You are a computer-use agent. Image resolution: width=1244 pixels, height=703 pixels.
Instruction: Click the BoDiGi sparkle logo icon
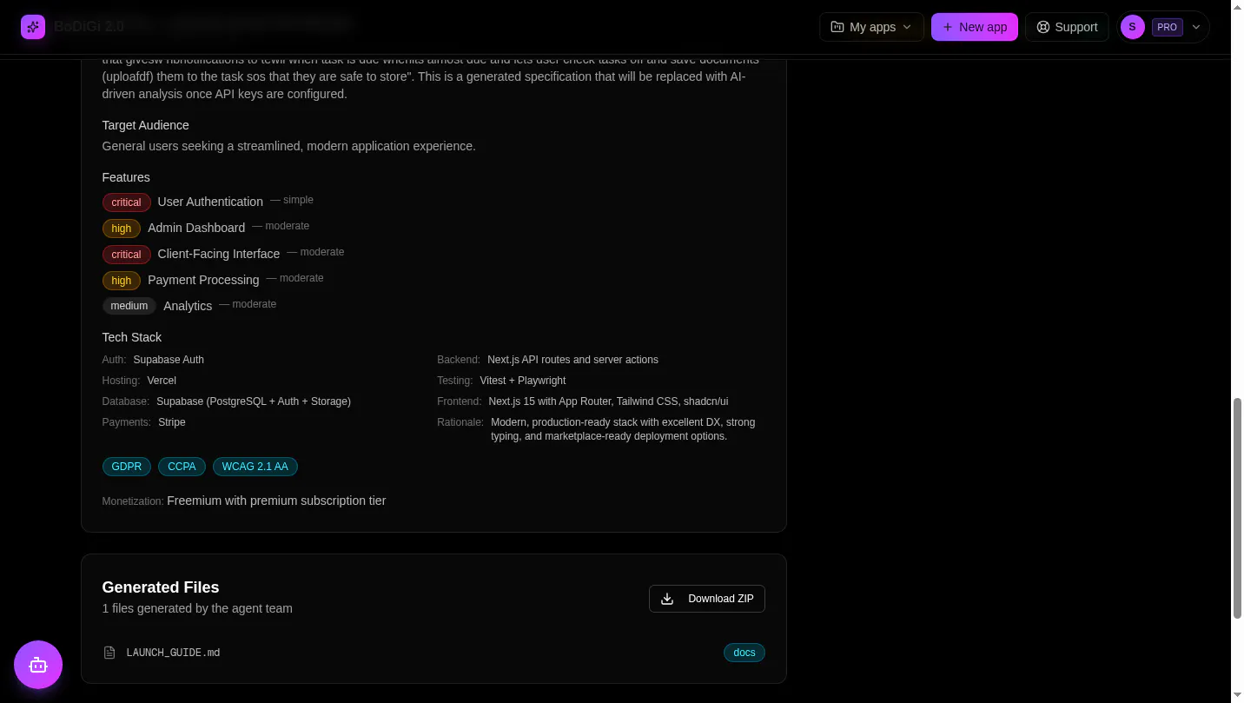pos(33,27)
